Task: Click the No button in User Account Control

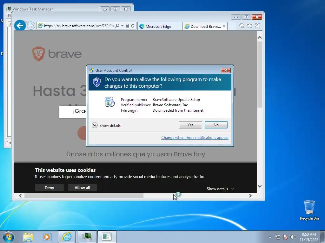Action: 216,125
